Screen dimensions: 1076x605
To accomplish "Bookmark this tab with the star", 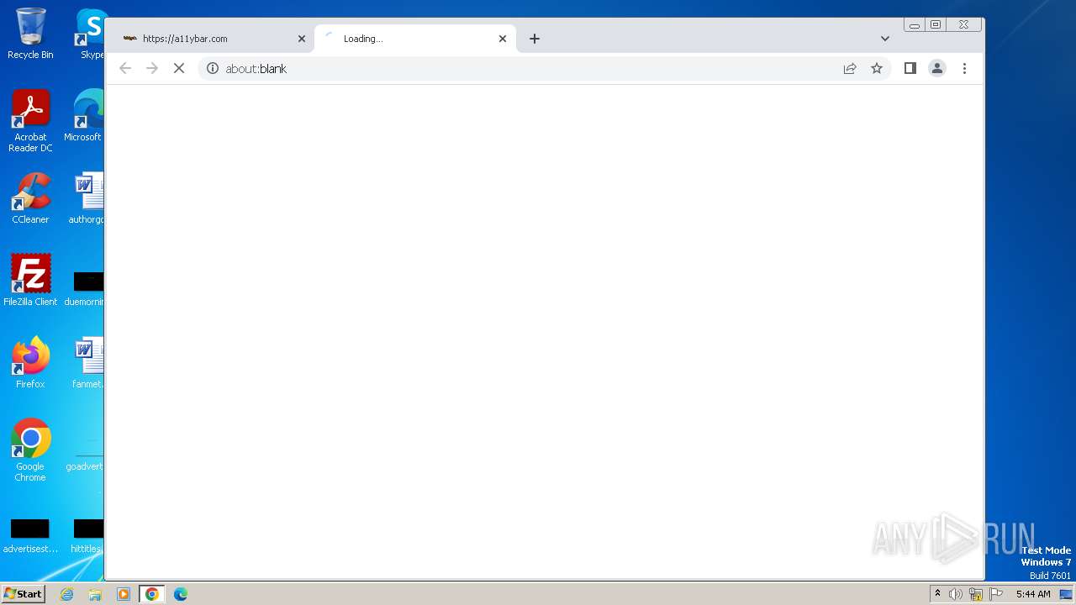I will (x=877, y=68).
